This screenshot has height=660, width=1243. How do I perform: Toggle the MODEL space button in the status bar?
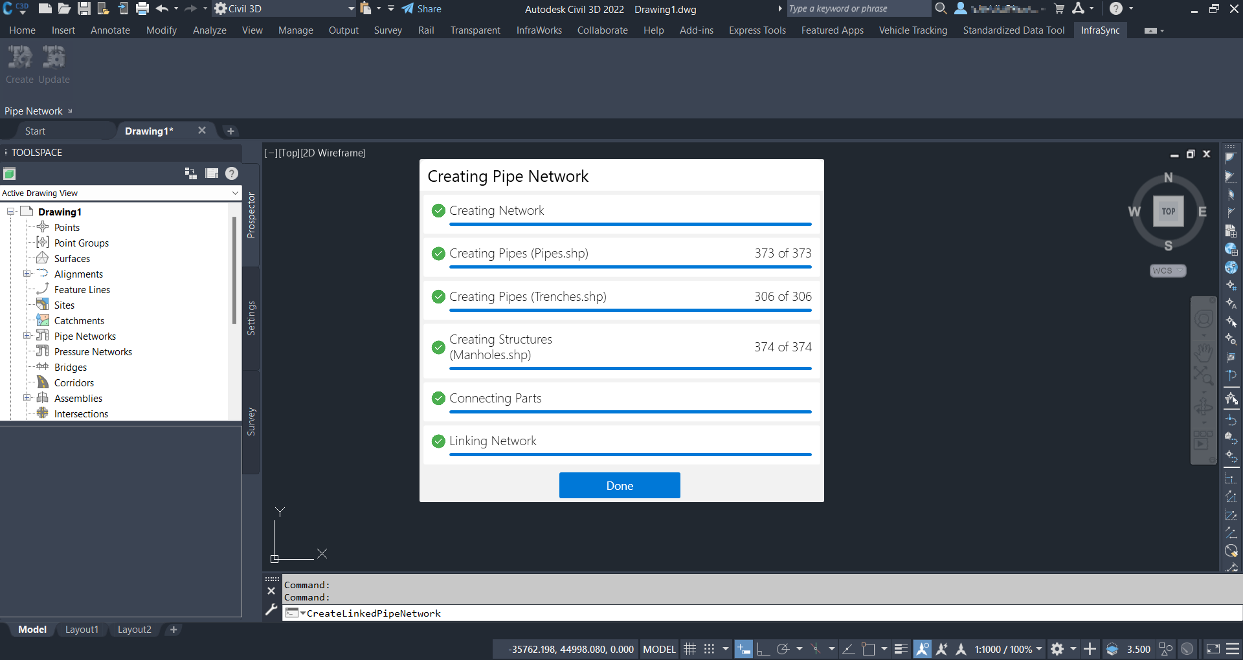click(659, 649)
